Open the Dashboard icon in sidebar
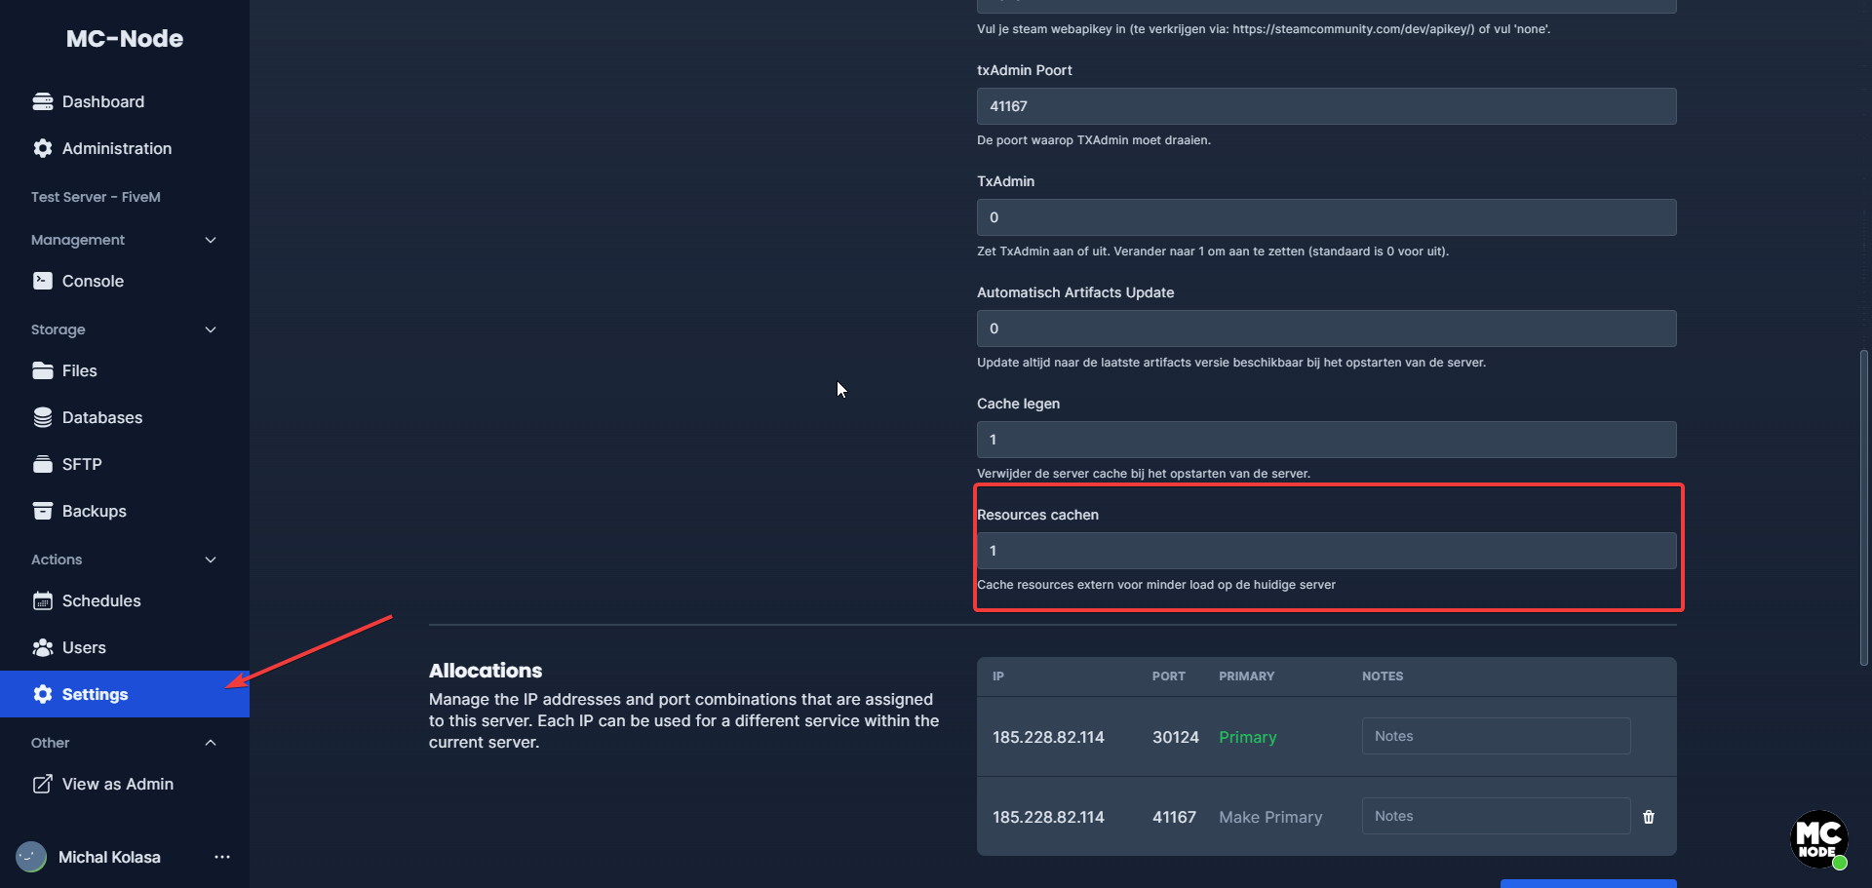This screenshot has height=888, width=1872. coord(43,101)
